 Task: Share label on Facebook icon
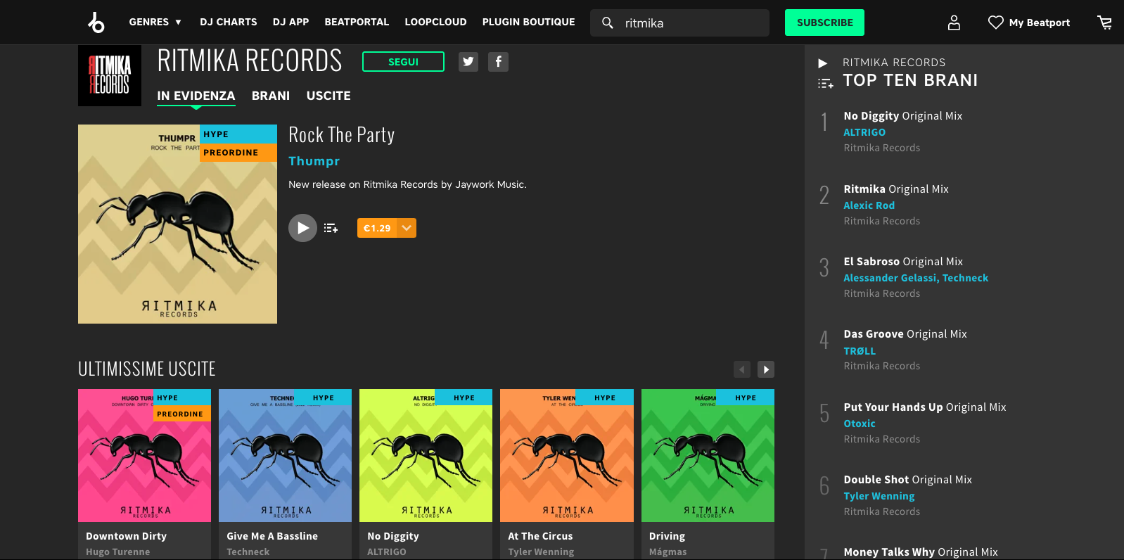(498, 62)
